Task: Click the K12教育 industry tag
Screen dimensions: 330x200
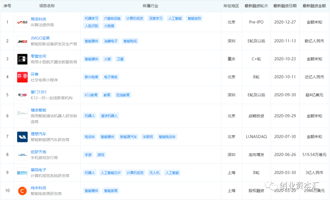Action: point(91,95)
